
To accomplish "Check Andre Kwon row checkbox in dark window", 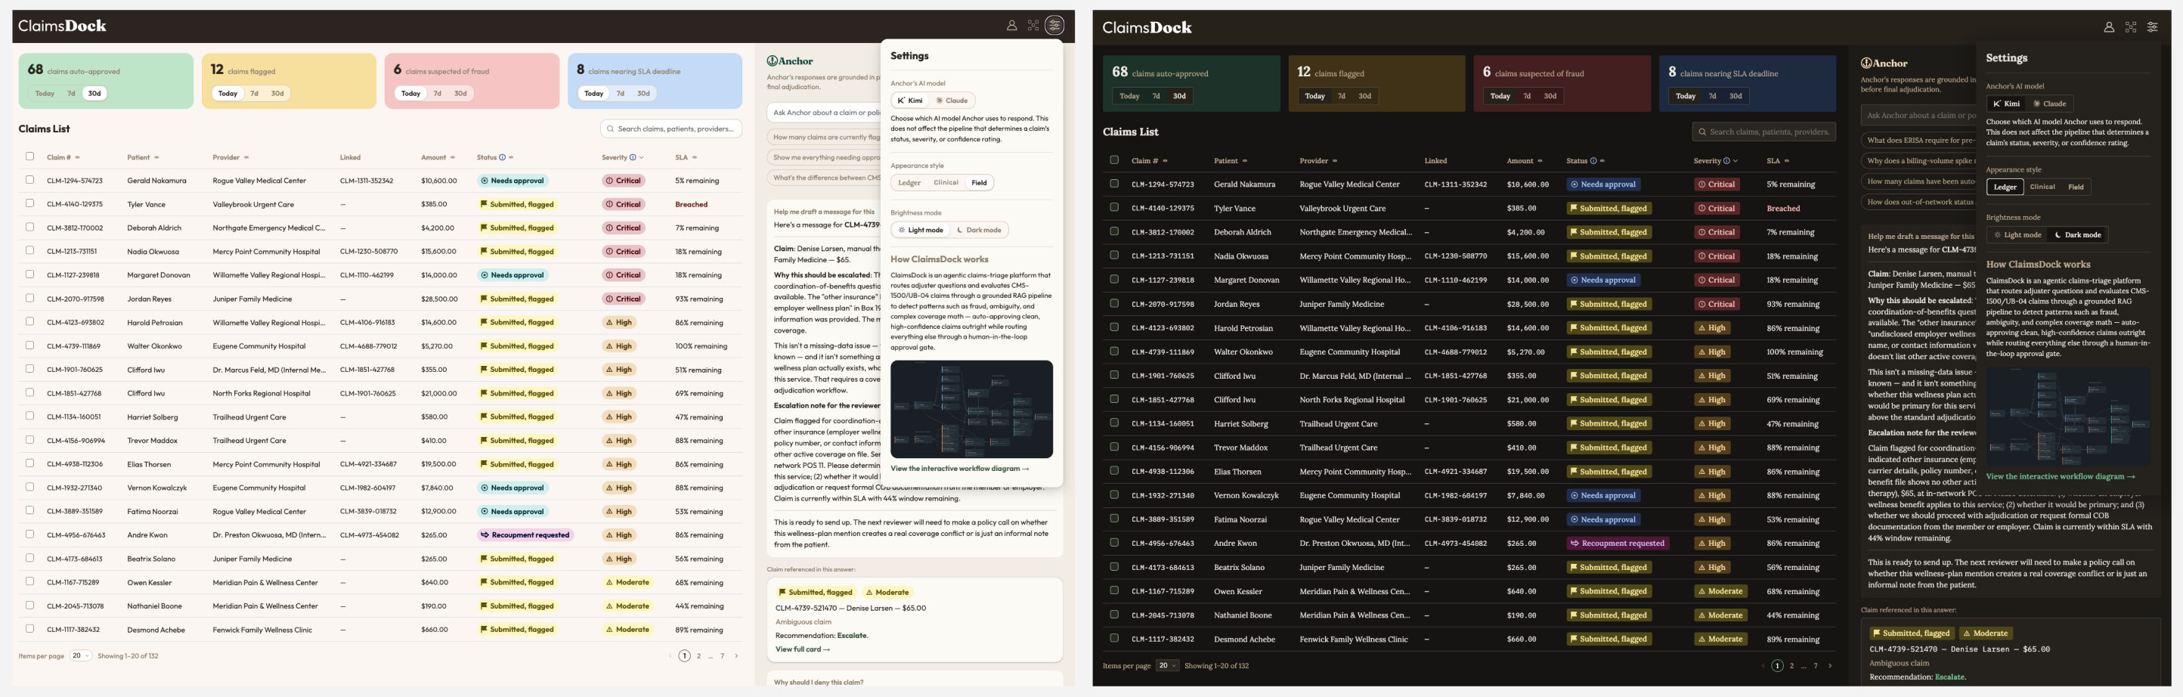I will 1114,543.
